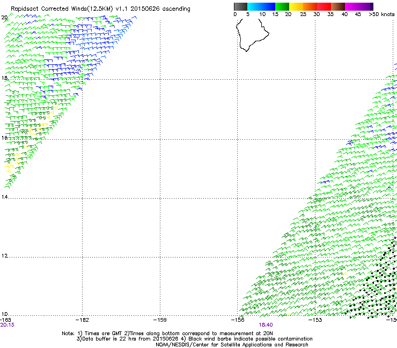Click longitude label '-162'
This screenshot has width=397, height=348.
coord(82,320)
